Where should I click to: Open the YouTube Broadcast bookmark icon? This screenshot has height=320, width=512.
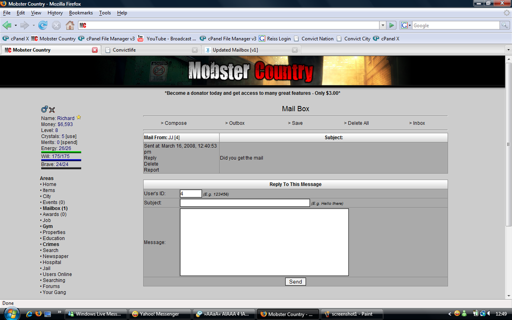pos(140,38)
